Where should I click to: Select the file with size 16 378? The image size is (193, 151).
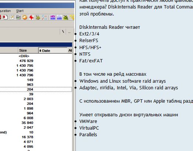click(x=28, y=137)
